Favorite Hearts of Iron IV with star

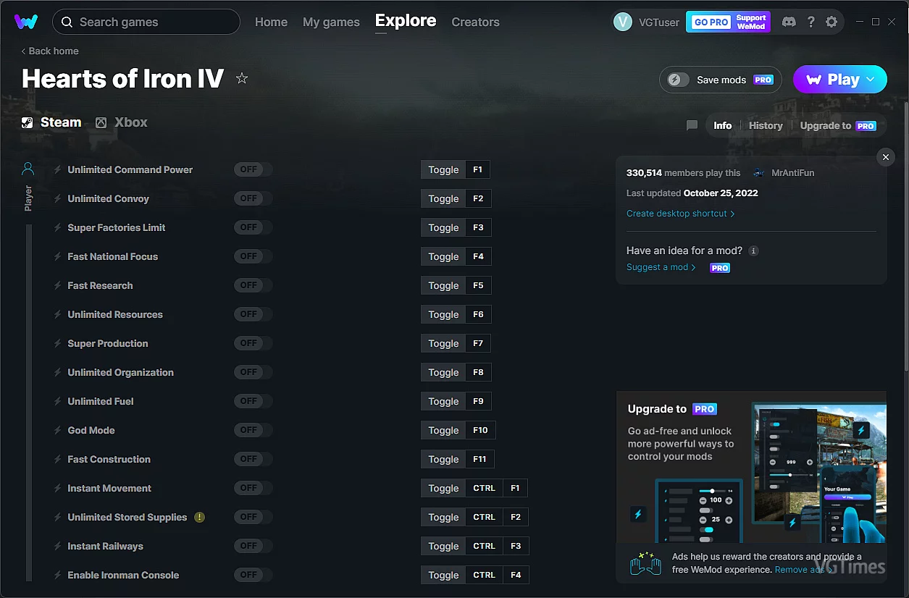click(x=242, y=78)
